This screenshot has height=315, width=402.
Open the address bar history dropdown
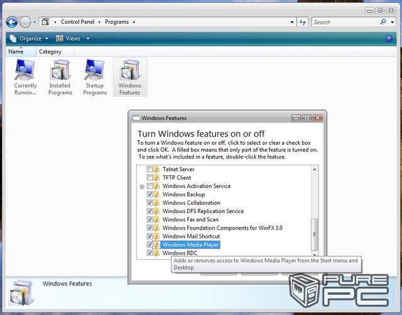(292, 23)
